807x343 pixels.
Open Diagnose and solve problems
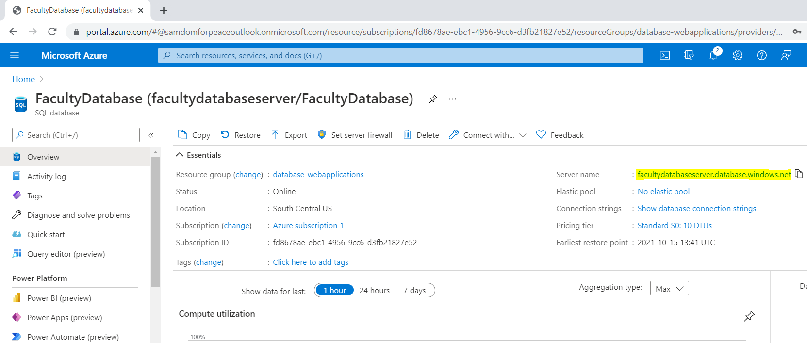pos(75,215)
